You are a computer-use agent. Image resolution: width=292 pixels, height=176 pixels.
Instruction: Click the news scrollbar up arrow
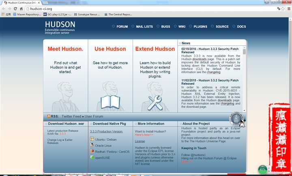244,48
